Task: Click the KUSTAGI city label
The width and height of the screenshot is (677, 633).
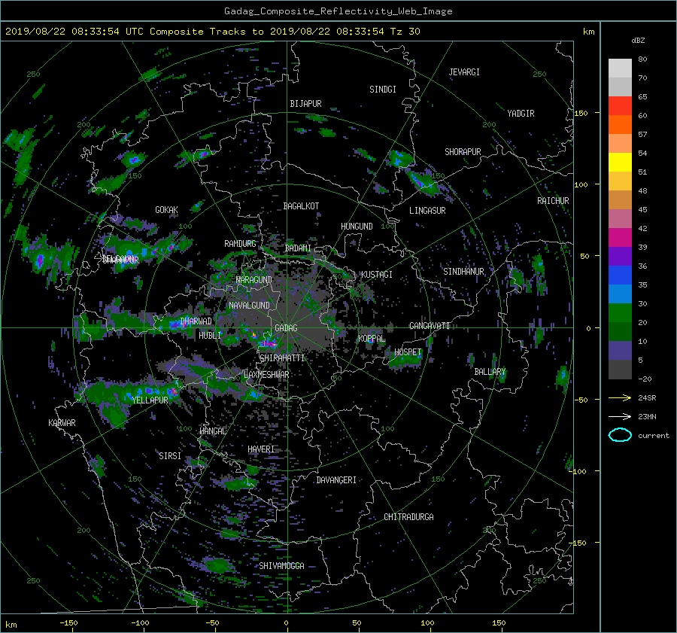Action: coord(377,275)
